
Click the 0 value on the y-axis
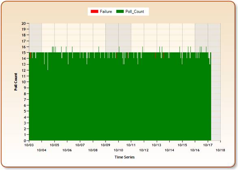tap(25, 140)
